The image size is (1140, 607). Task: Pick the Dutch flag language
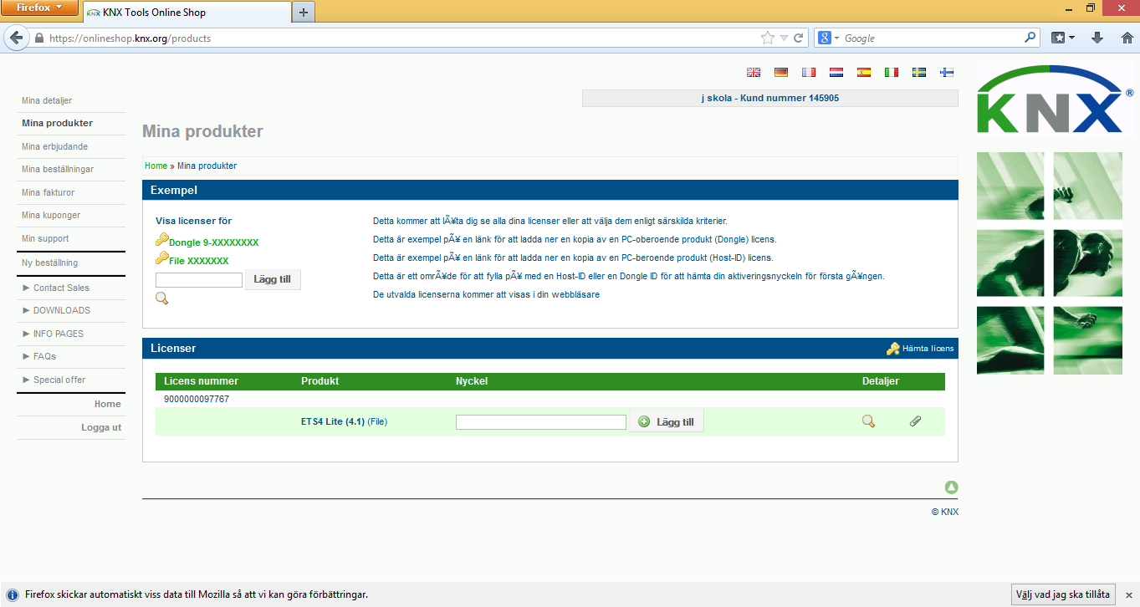(836, 73)
